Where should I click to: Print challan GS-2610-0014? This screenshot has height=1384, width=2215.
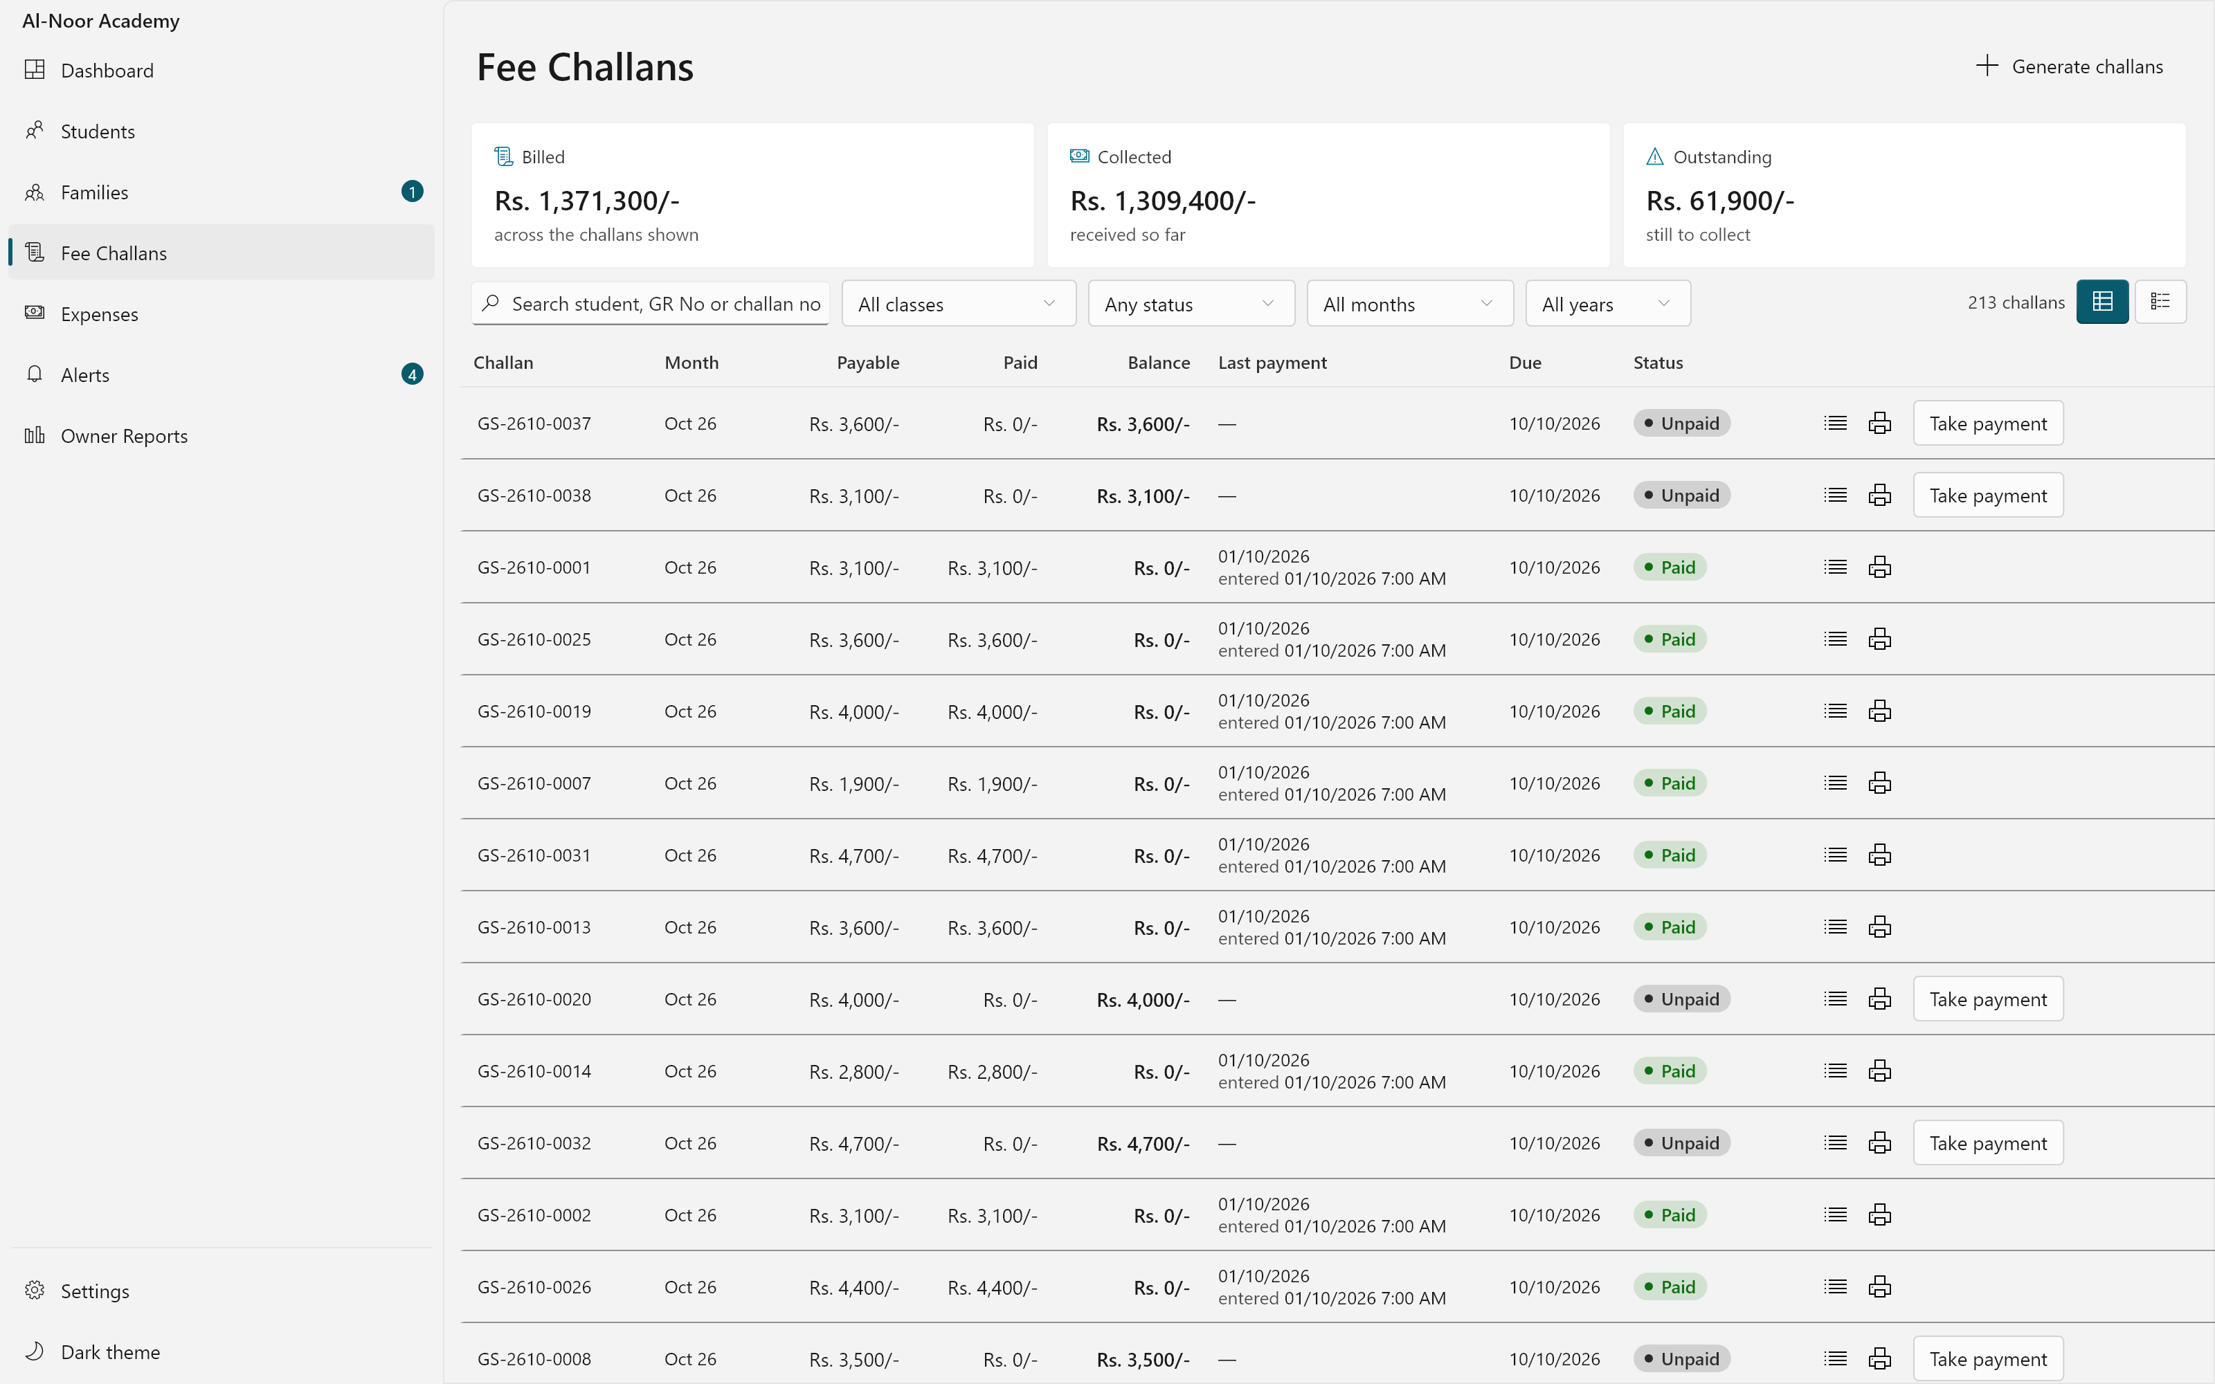coord(1880,1071)
